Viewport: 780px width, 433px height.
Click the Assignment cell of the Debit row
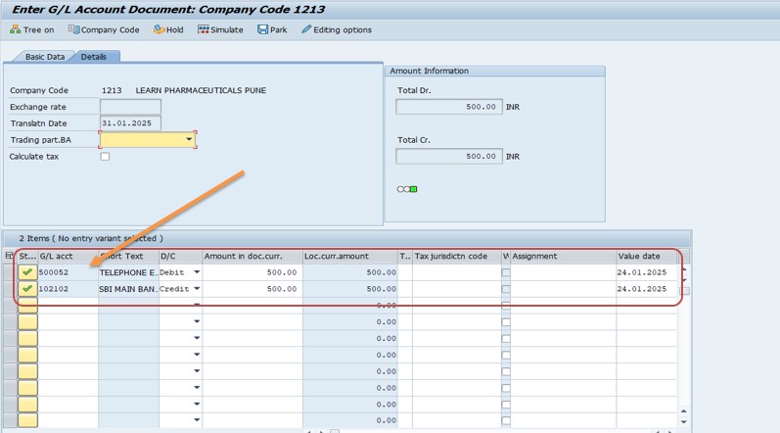(x=564, y=272)
